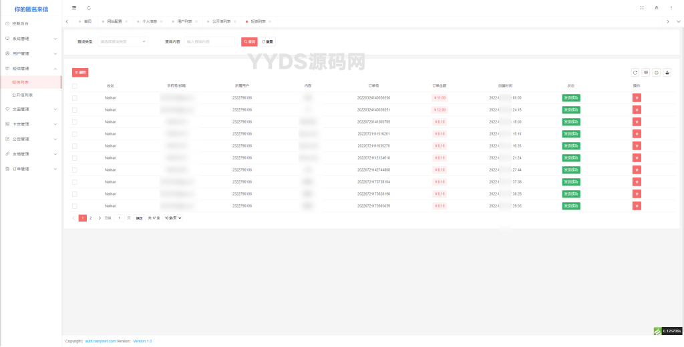
Task: Click the export icon in the table toolbar
Action: pos(667,72)
